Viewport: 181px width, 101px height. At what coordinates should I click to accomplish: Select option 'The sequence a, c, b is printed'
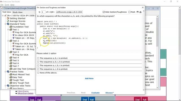38,69
